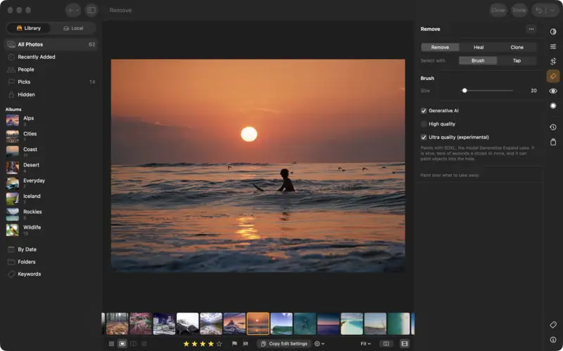Open the gear settings dropdown near Copy Edit Settings
Image resolution: width=563 pixels, height=351 pixels.
coord(320,343)
